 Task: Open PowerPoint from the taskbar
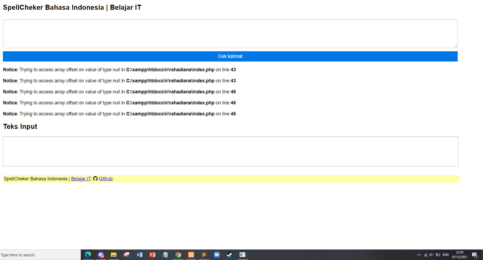(x=152, y=254)
